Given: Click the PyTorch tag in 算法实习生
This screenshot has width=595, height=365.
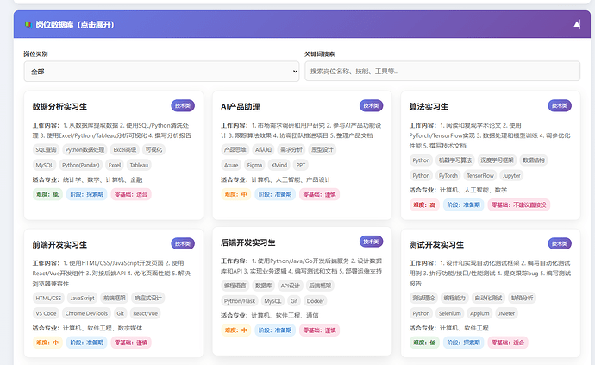Looking at the screenshot, I should click(x=450, y=175).
